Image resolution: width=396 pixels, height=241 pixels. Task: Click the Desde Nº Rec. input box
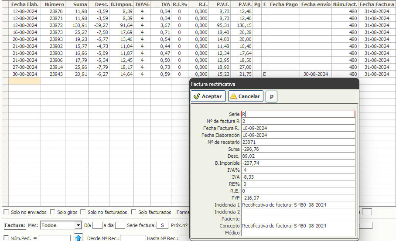click(133, 238)
